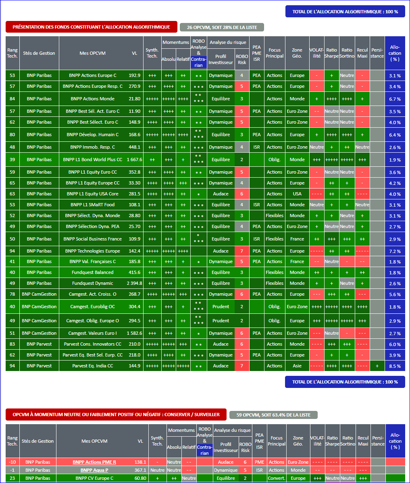
Task: Select fund 'BNPP CV Europe C' in second table
Action: pyautogui.click(x=94, y=478)
